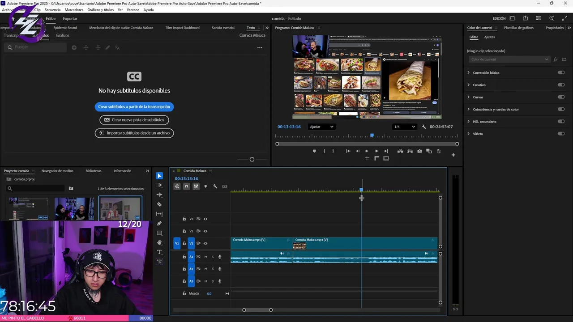573x322 pixels.
Task: Select the Rectangle tool
Action: (x=159, y=233)
